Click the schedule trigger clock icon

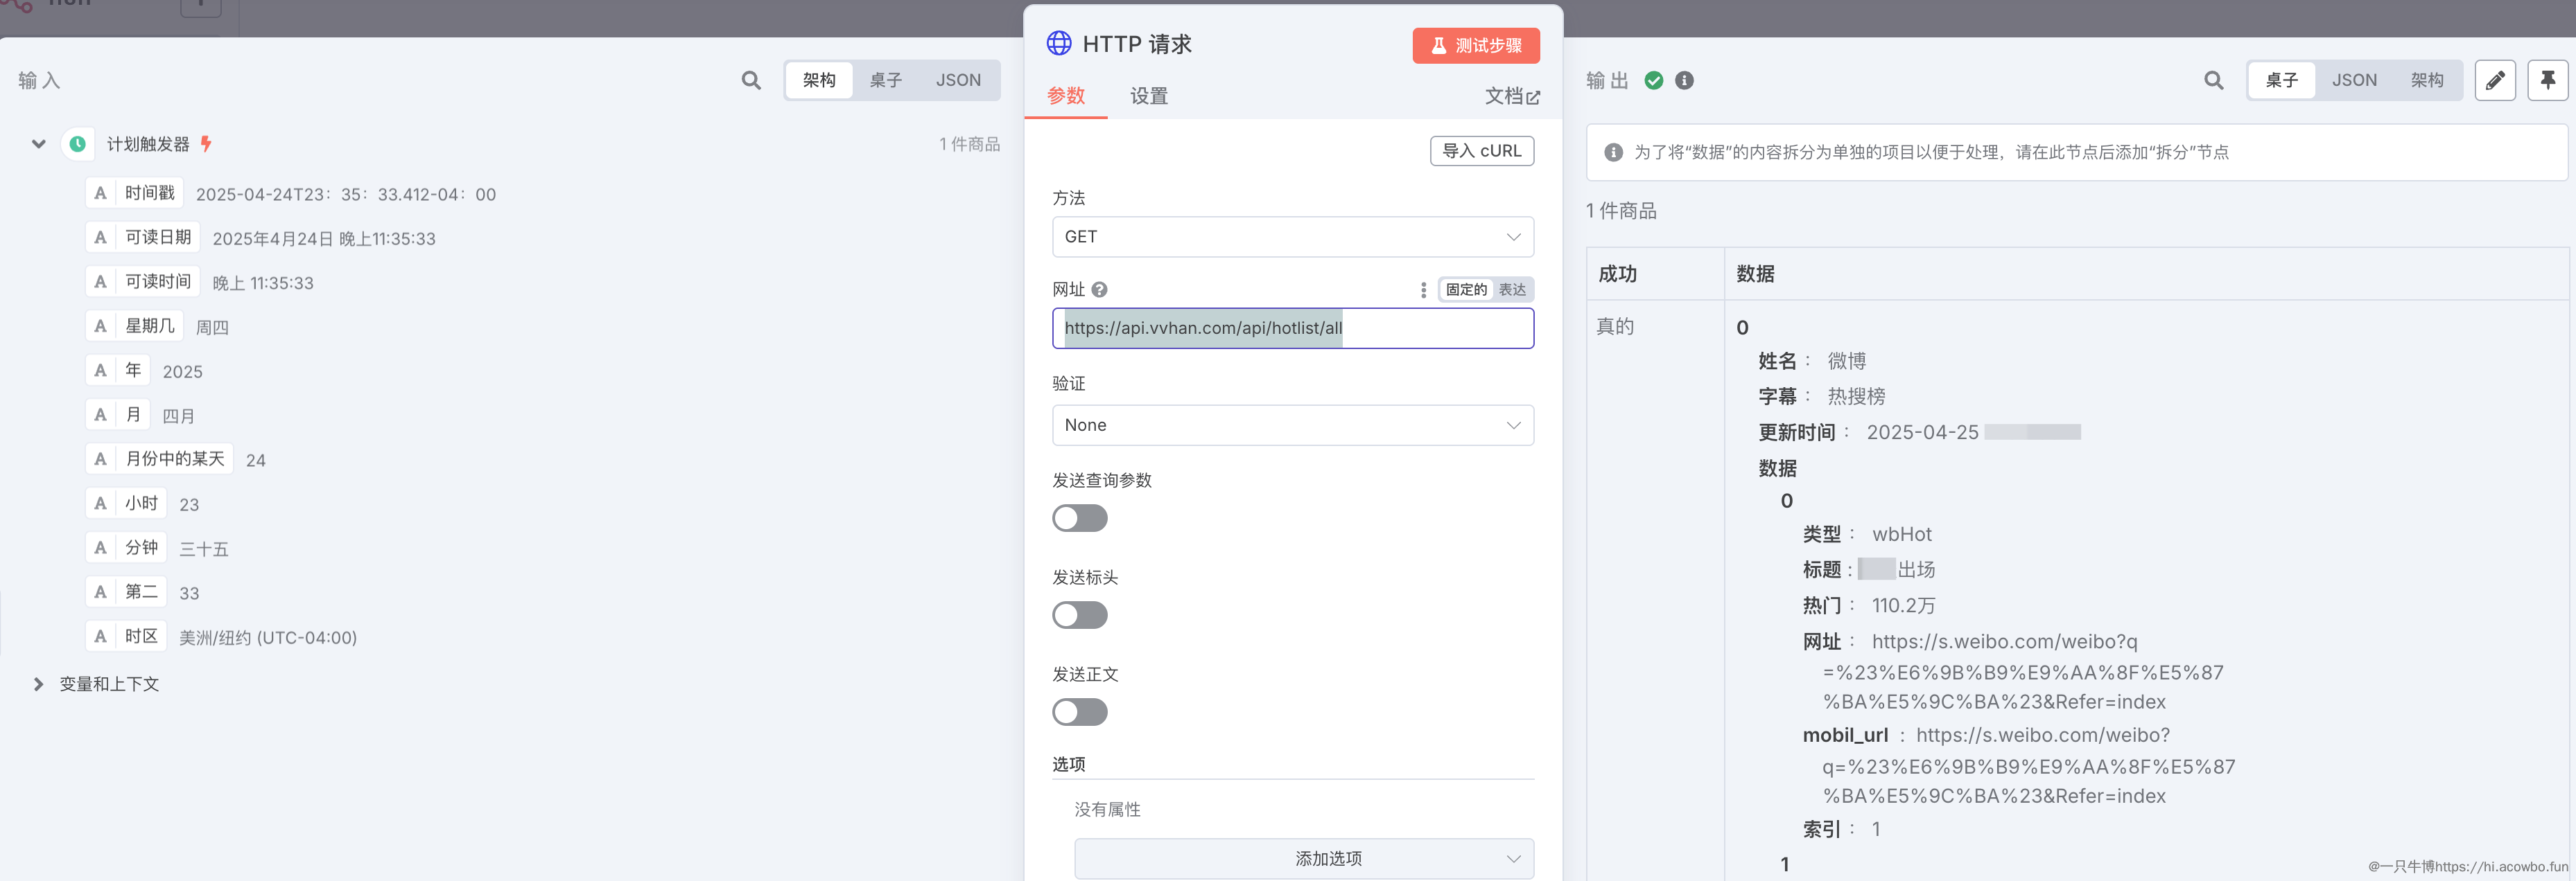tap(77, 144)
